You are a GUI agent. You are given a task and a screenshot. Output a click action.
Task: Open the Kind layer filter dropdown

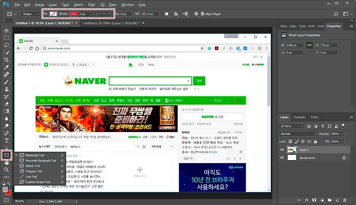[292, 126]
